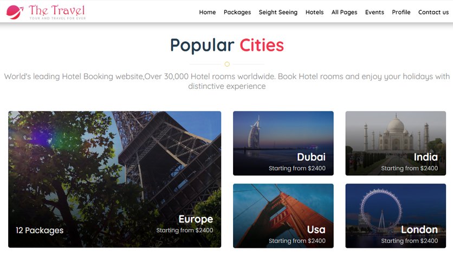Open the Events navigation link
453x262 pixels.
coord(374,12)
